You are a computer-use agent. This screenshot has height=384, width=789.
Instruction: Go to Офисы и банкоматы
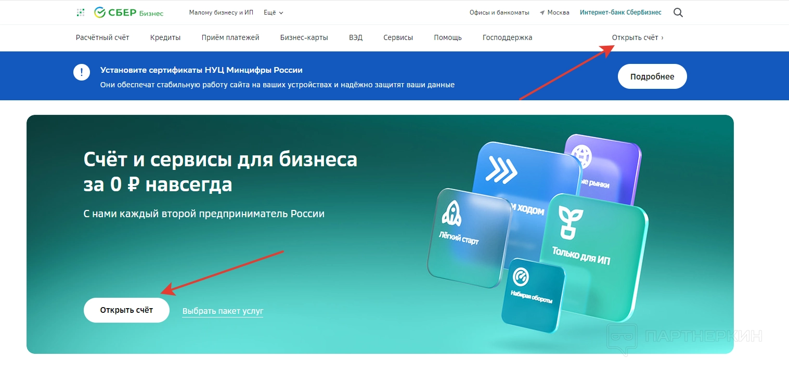coord(499,12)
